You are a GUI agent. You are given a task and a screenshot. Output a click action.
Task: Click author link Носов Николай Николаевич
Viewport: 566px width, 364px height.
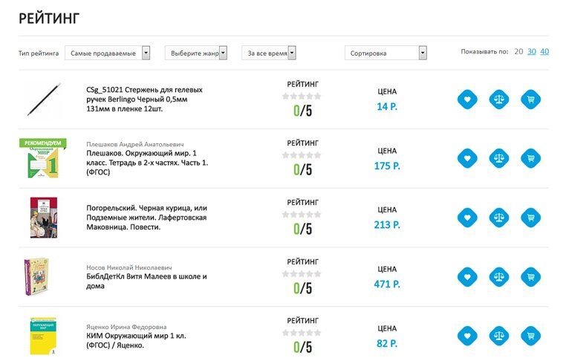click(129, 267)
